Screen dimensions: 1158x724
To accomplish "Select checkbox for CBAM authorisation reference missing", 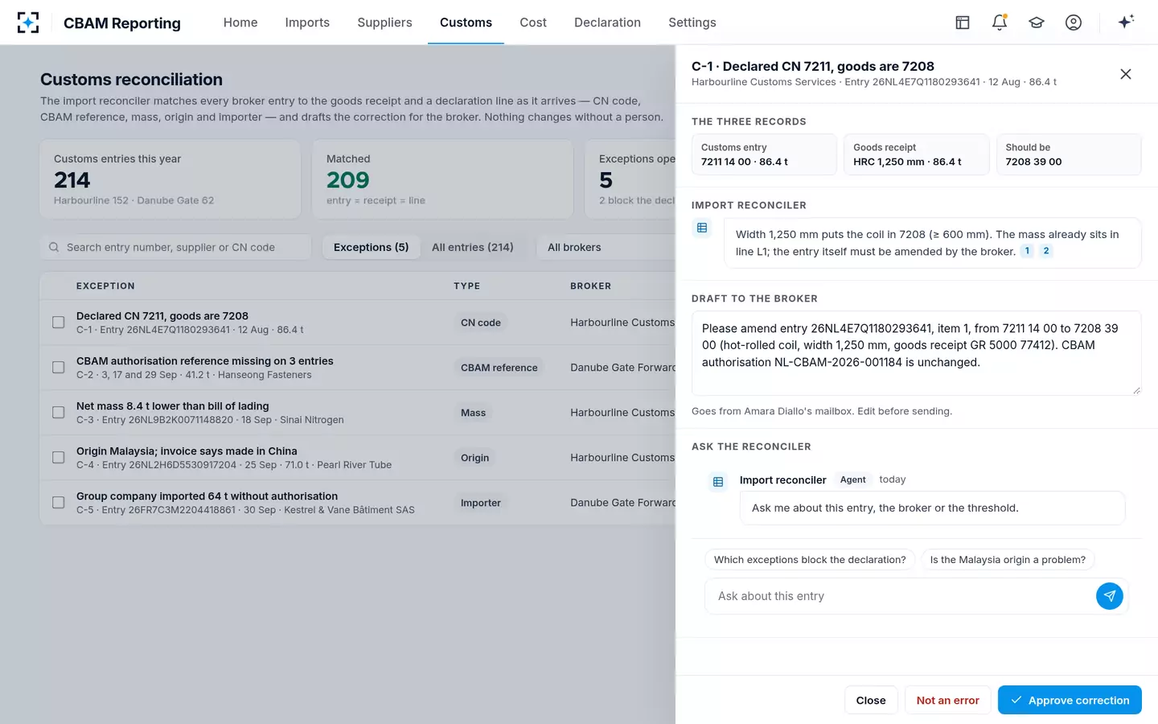I will point(59,368).
